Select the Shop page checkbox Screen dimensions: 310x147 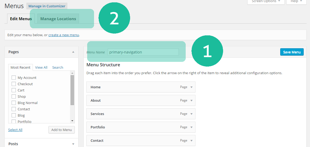pos(14,96)
